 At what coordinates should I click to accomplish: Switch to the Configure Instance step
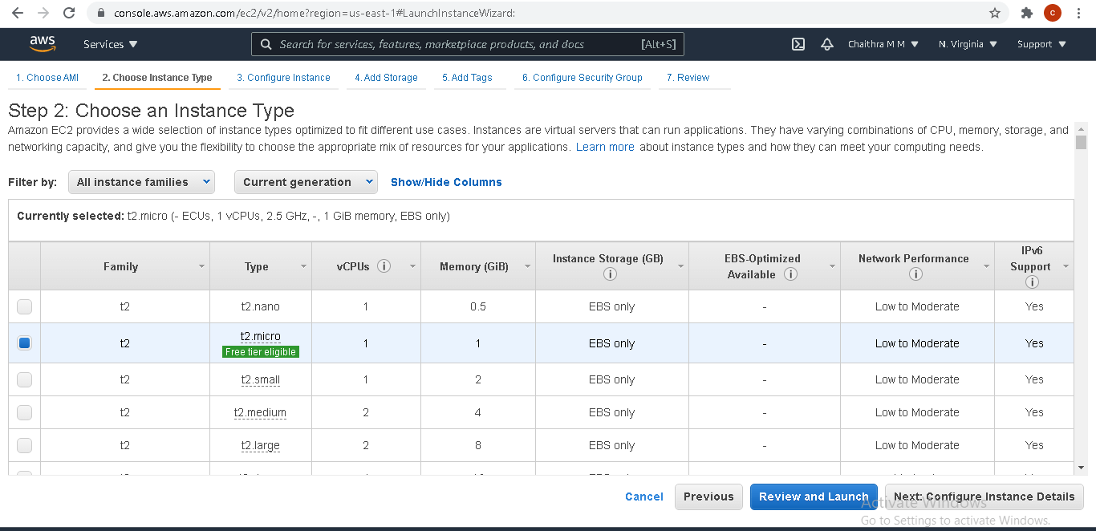[x=284, y=77]
